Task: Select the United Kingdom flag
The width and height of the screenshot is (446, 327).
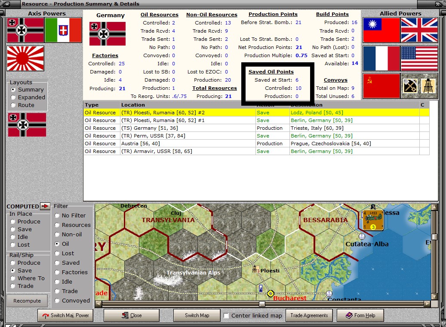Action: pyautogui.click(x=419, y=30)
